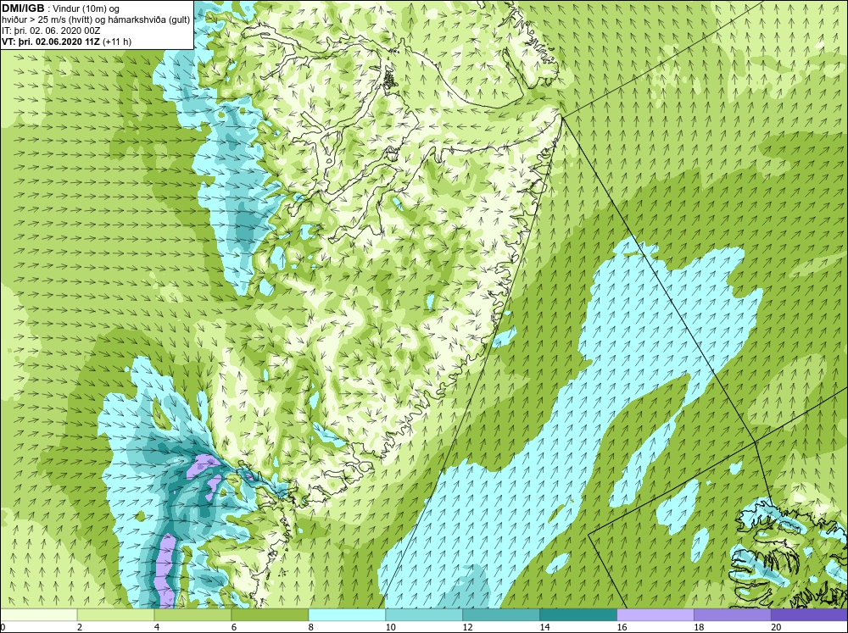Click the legend scale value "8"
The image size is (848, 633).
(311, 627)
